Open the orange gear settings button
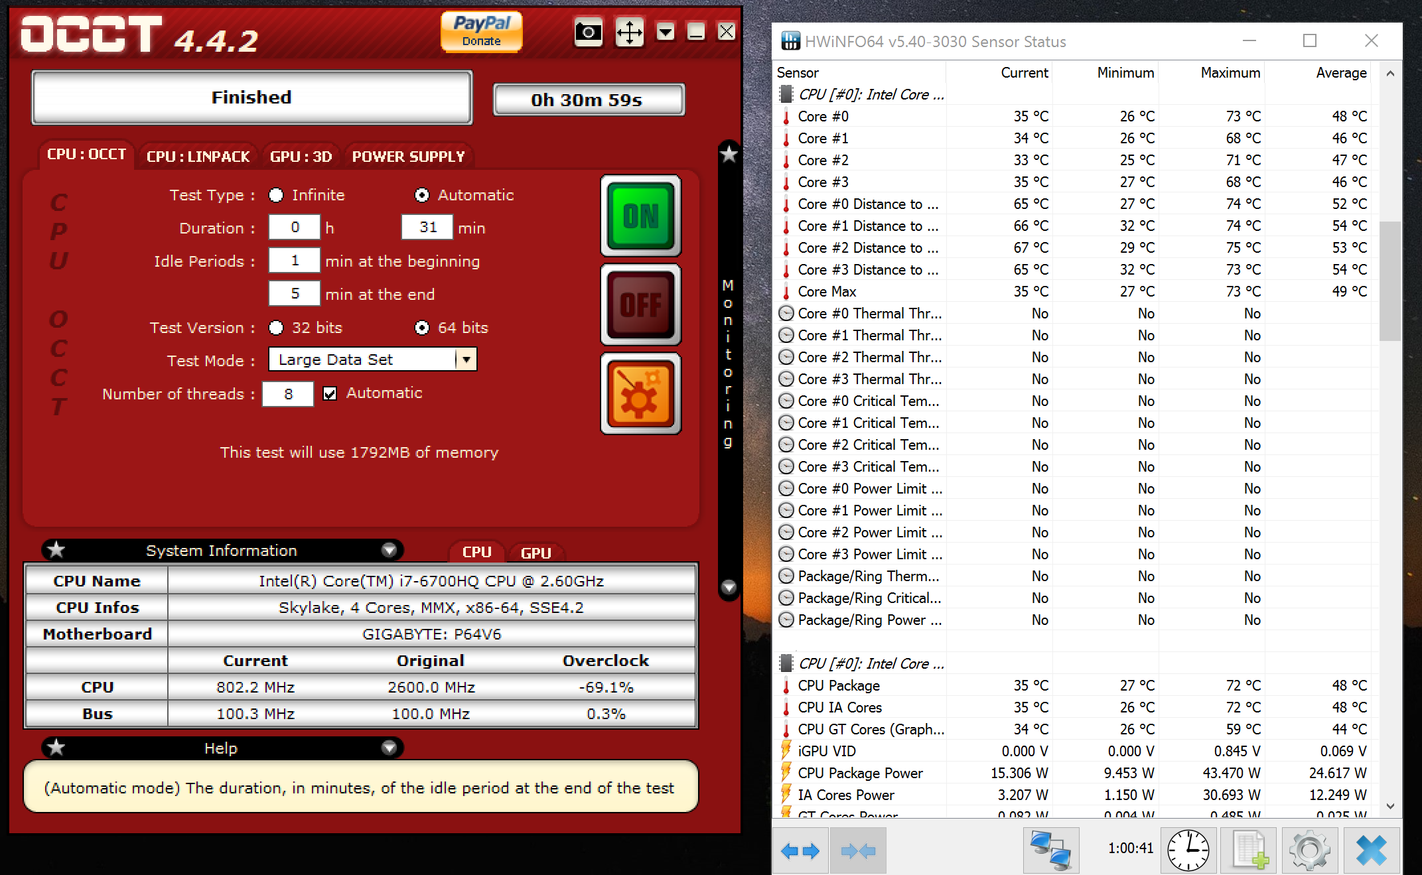Viewport: 1422px width, 875px height. click(x=640, y=393)
